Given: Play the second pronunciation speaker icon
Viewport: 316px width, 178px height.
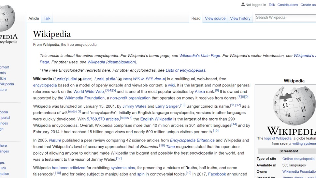Looking at the screenshot, I should (120, 79).
